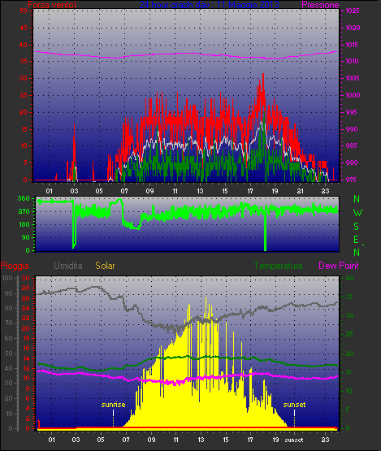Click the 'Umidita' legend label

(68, 266)
